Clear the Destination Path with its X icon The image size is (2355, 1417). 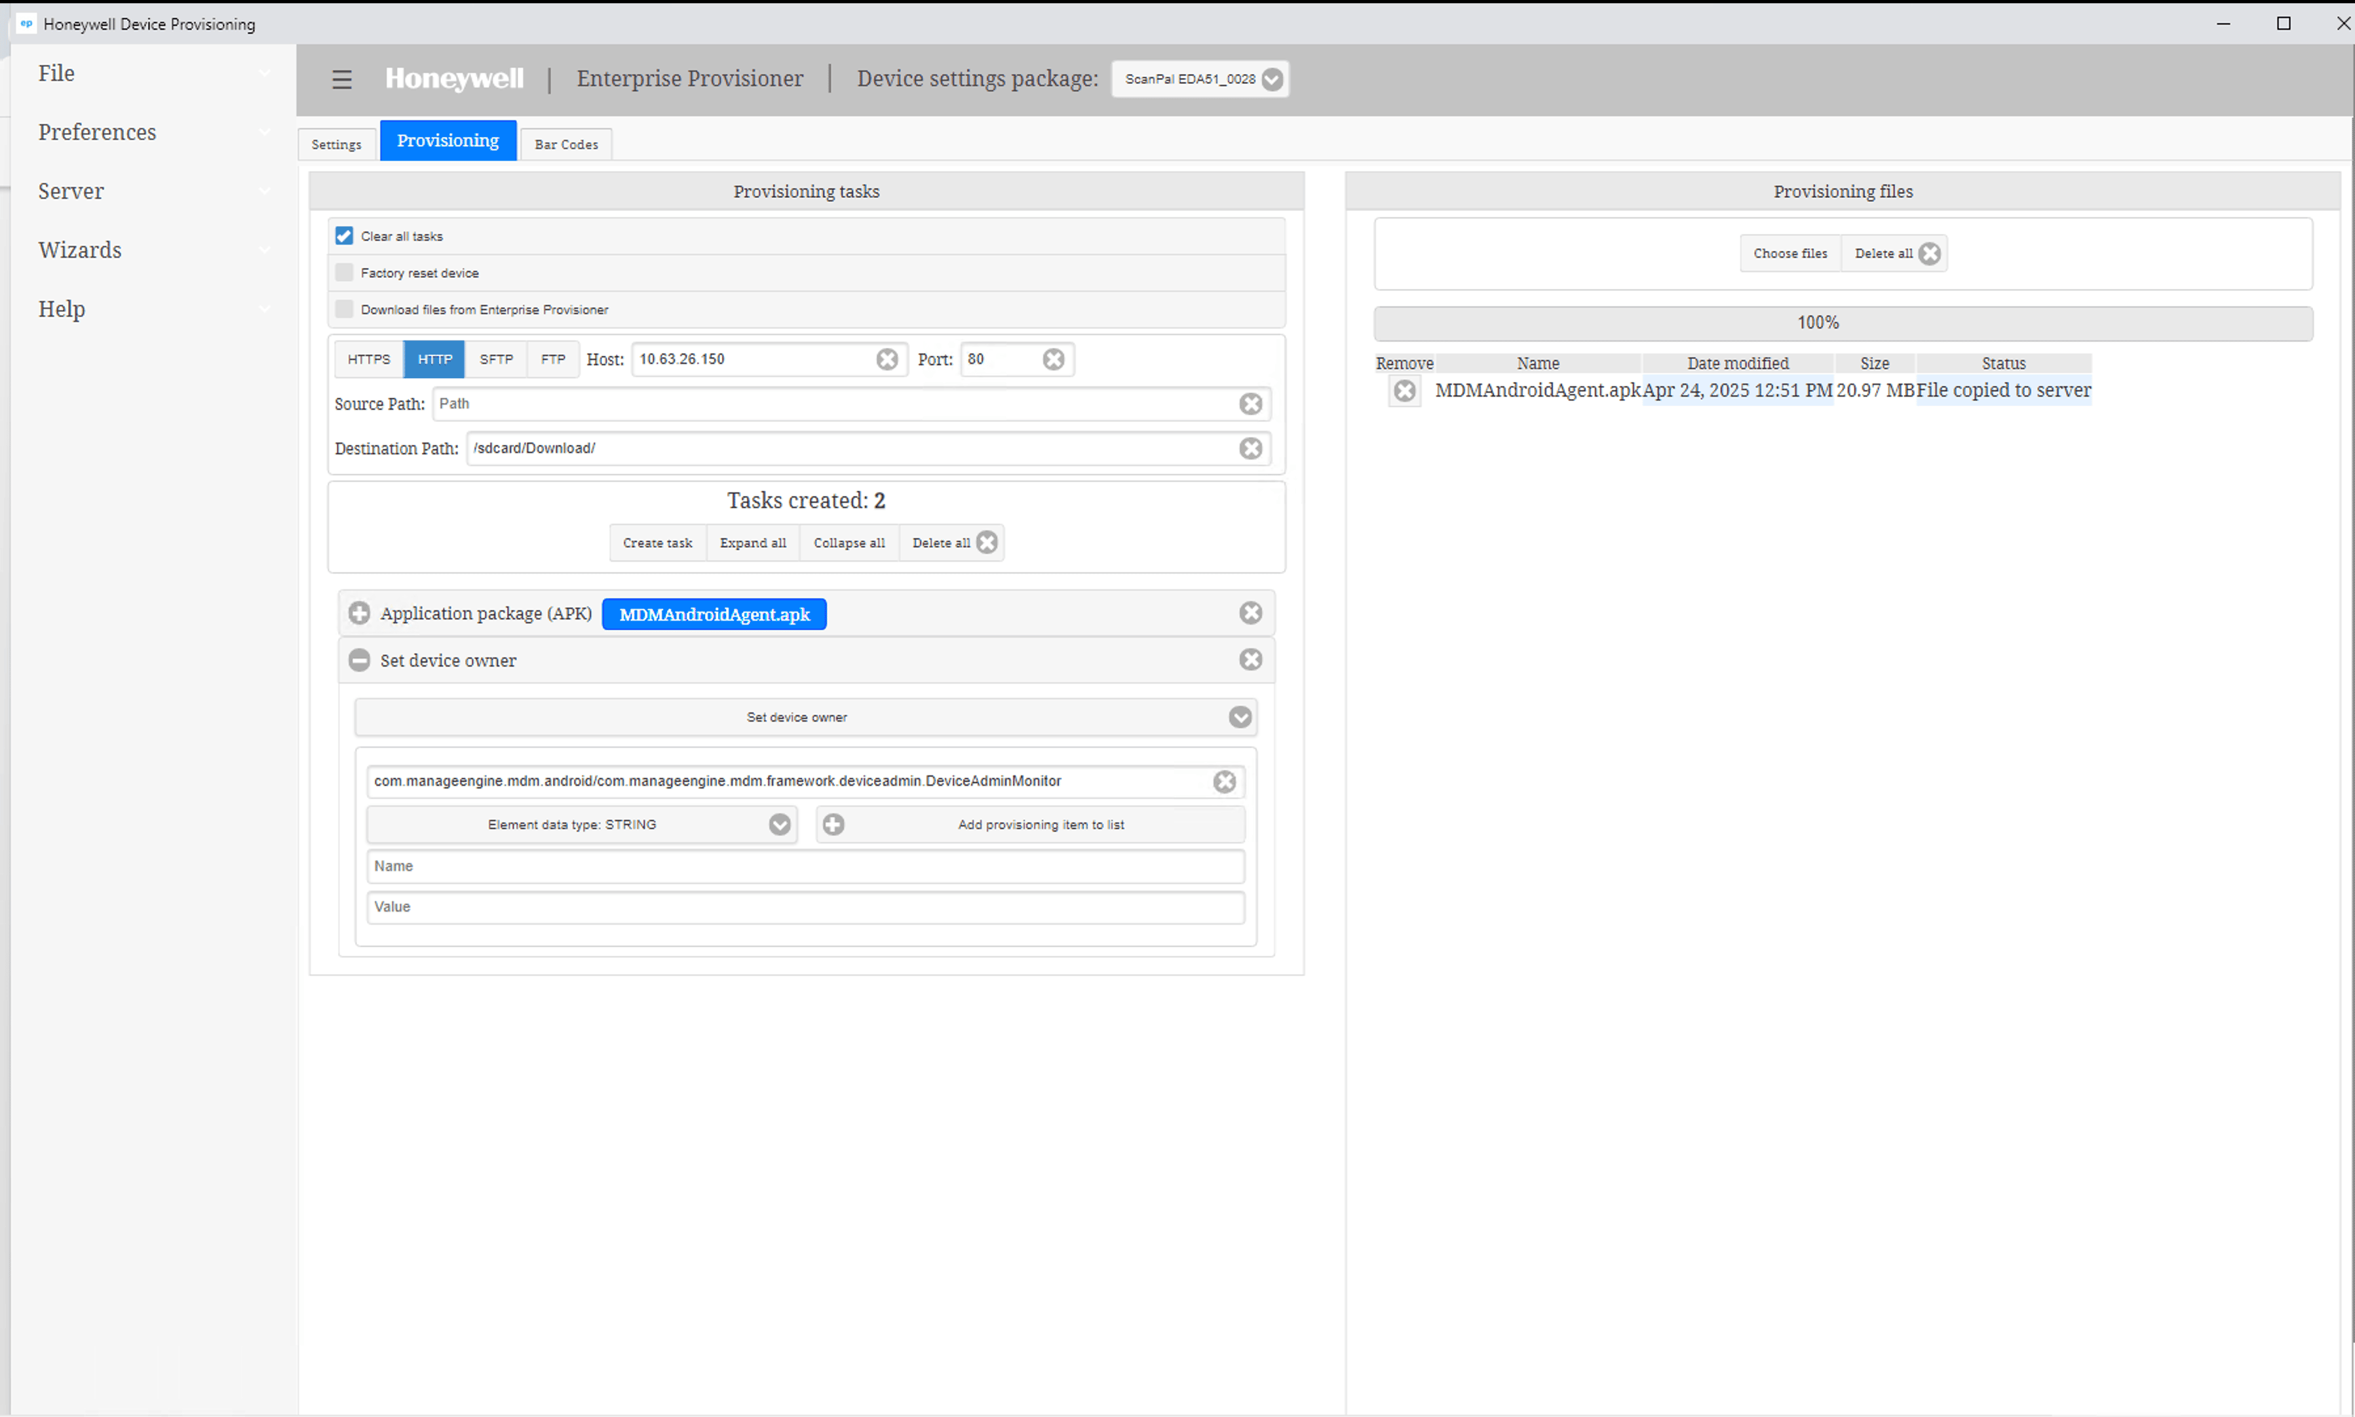1250,449
